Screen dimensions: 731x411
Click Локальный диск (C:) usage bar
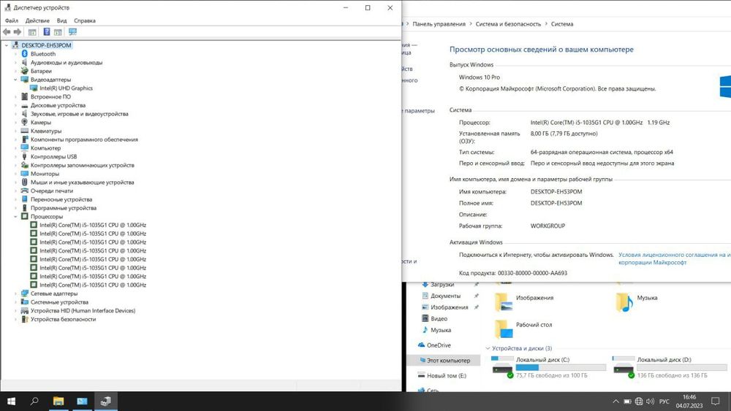point(561,367)
